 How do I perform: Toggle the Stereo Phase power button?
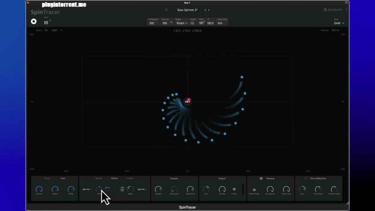[x=254, y=190]
